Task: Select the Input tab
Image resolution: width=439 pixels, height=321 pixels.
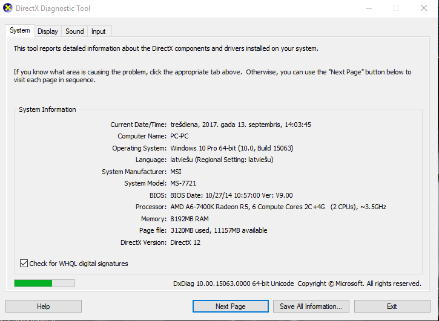Action: tap(98, 31)
